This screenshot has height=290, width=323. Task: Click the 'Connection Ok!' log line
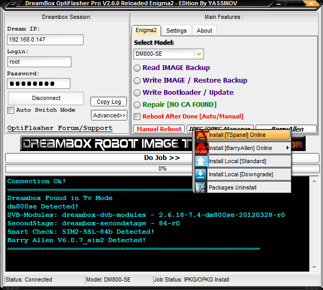click(36, 181)
